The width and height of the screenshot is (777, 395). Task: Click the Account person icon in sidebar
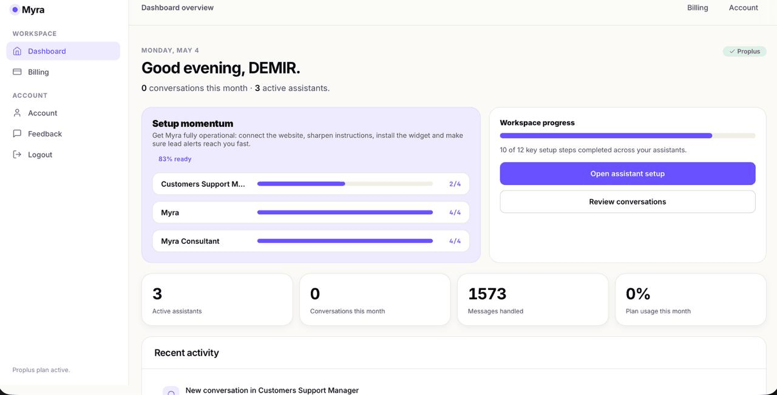[x=17, y=113]
